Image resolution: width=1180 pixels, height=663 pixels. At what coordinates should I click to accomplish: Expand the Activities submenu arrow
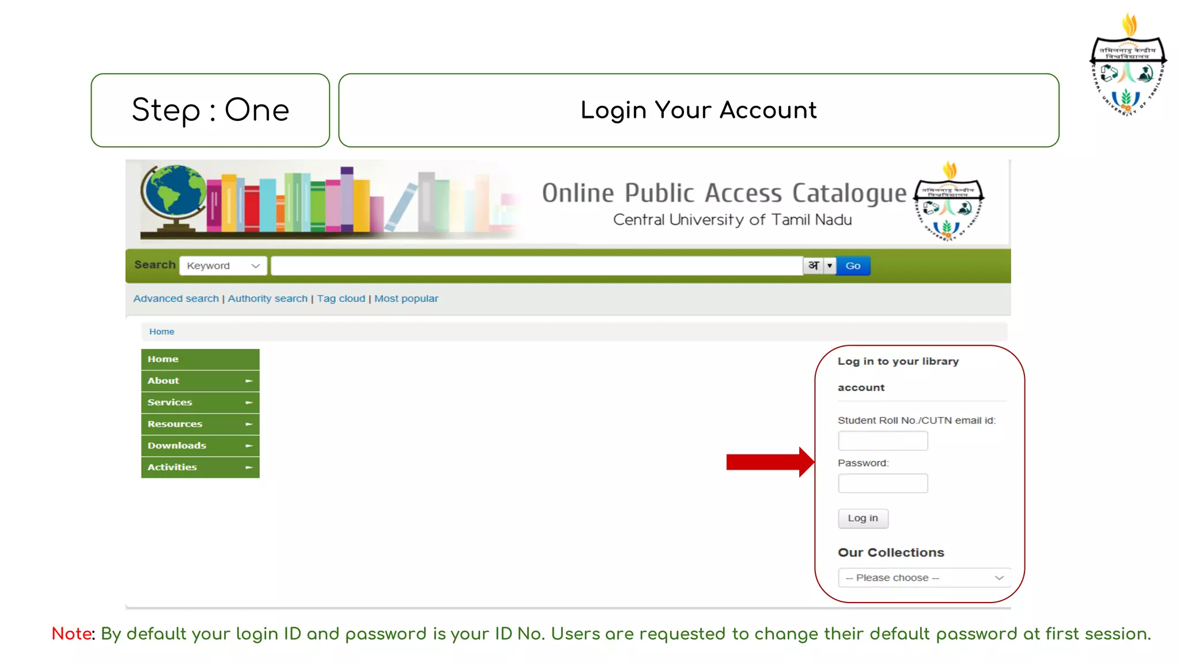coord(249,467)
